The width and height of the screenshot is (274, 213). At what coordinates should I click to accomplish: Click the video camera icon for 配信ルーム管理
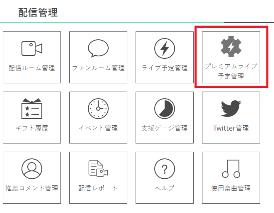32,49
